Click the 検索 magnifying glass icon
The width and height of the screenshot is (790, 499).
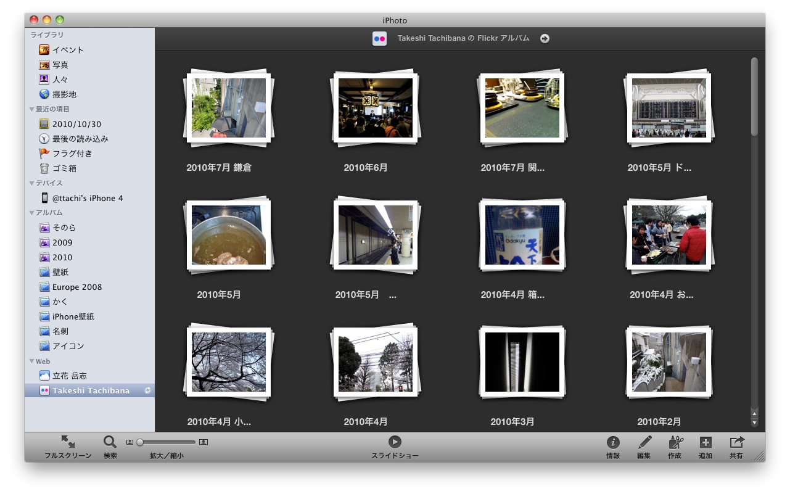pyautogui.click(x=110, y=442)
